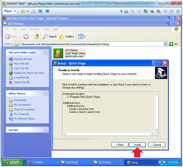Enter full screen mode in VMware Player
This screenshot has height=167, width=183.
pos(40,11)
